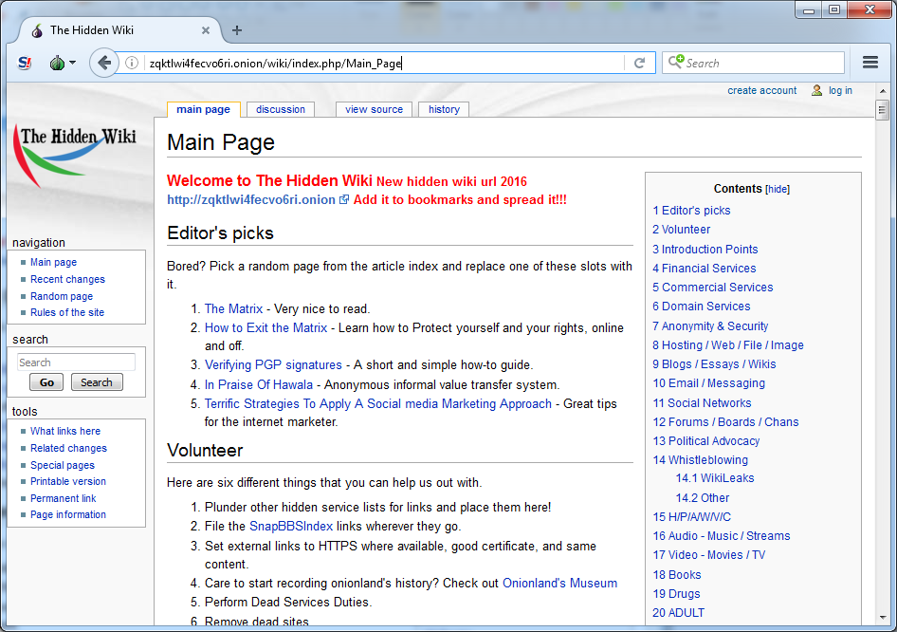Open How to Exit the Matrix
The height and width of the screenshot is (632, 897).
point(266,328)
